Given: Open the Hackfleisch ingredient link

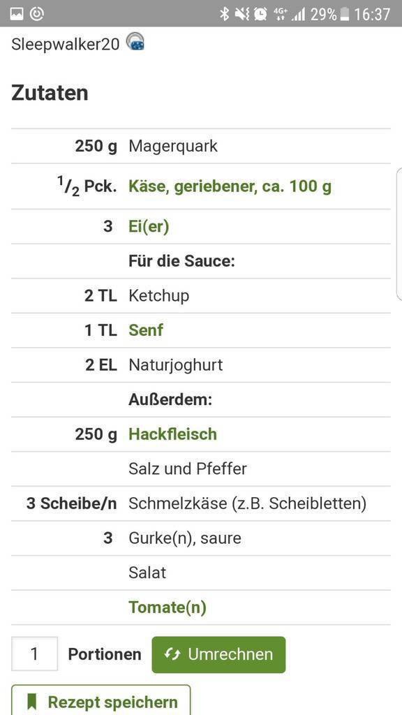Looking at the screenshot, I should [173, 434].
